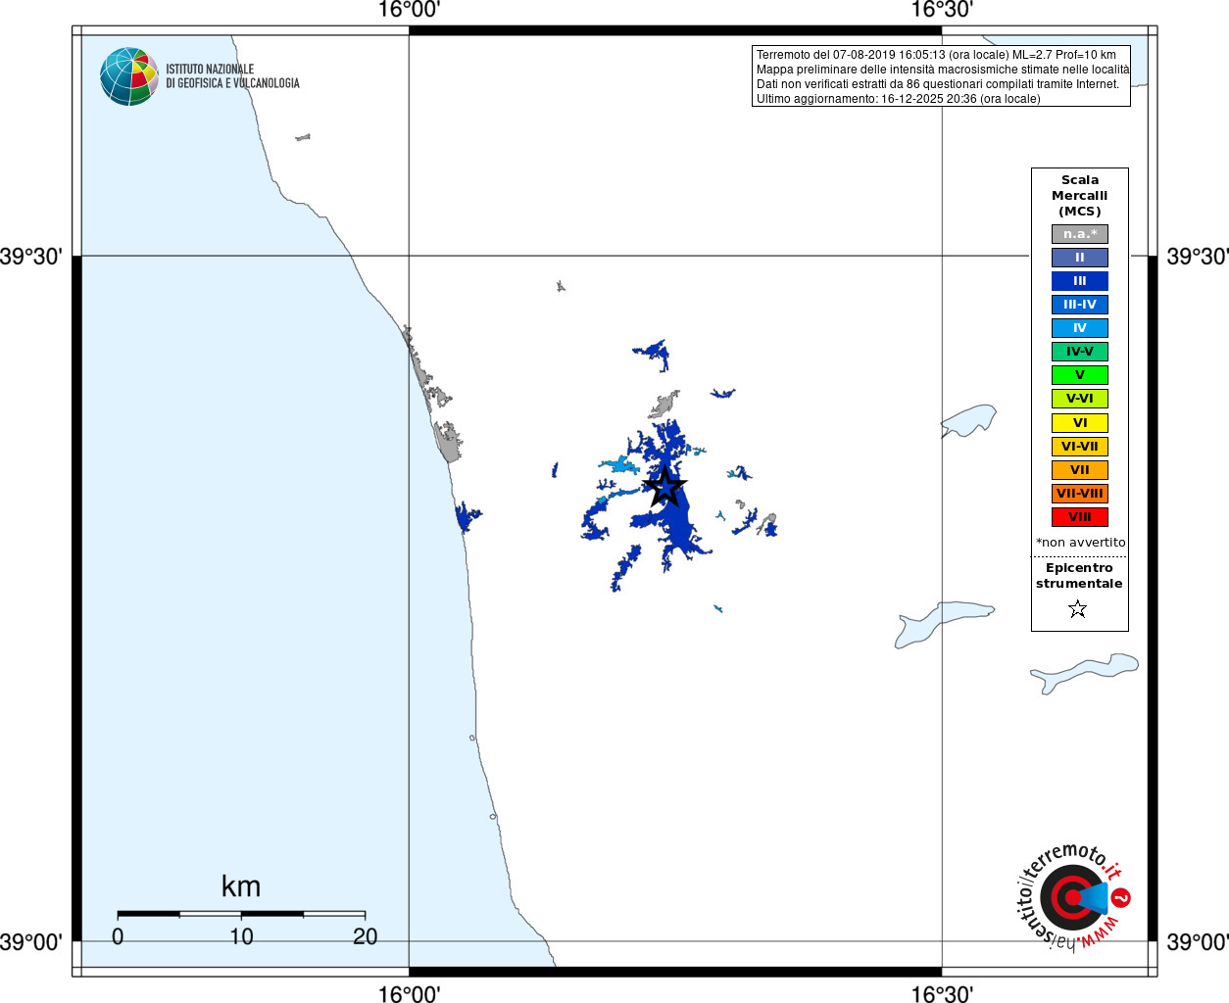Screen dimensions: 1229x1003
Task: Click the INGV globe logo
Action: 129,76
